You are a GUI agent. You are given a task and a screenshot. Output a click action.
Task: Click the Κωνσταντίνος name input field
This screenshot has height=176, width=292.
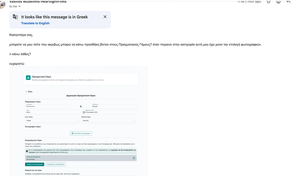(x=48, y=106)
